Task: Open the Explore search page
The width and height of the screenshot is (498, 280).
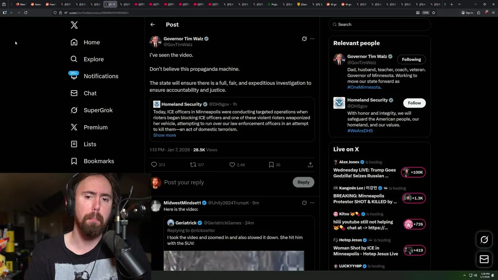Action: point(87,59)
